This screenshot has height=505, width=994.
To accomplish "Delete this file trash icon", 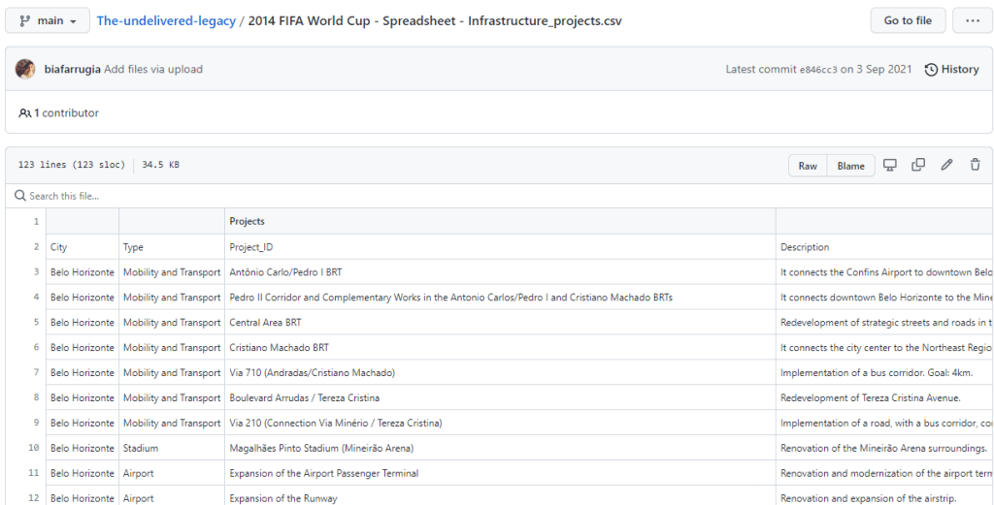I will click(975, 166).
